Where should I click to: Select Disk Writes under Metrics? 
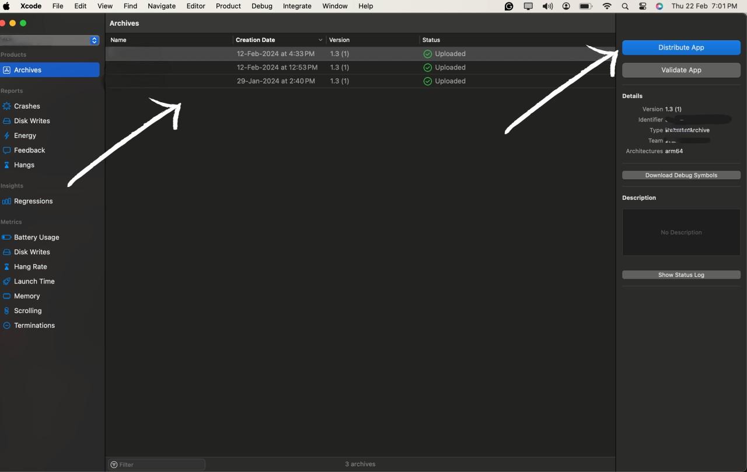tap(32, 252)
